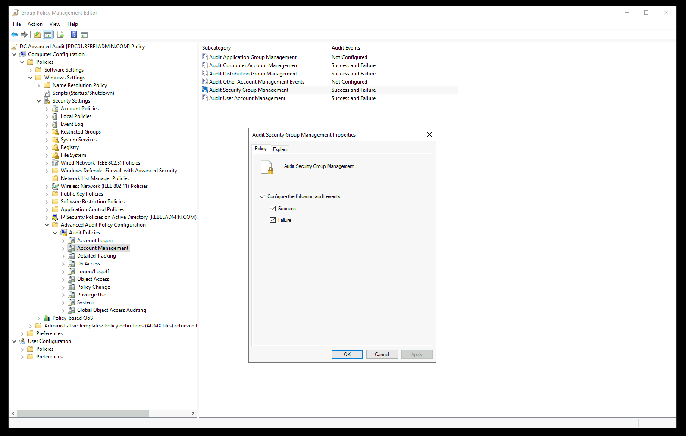Image resolution: width=686 pixels, height=436 pixels.
Task: Select the Object Access tree item
Action: point(93,279)
